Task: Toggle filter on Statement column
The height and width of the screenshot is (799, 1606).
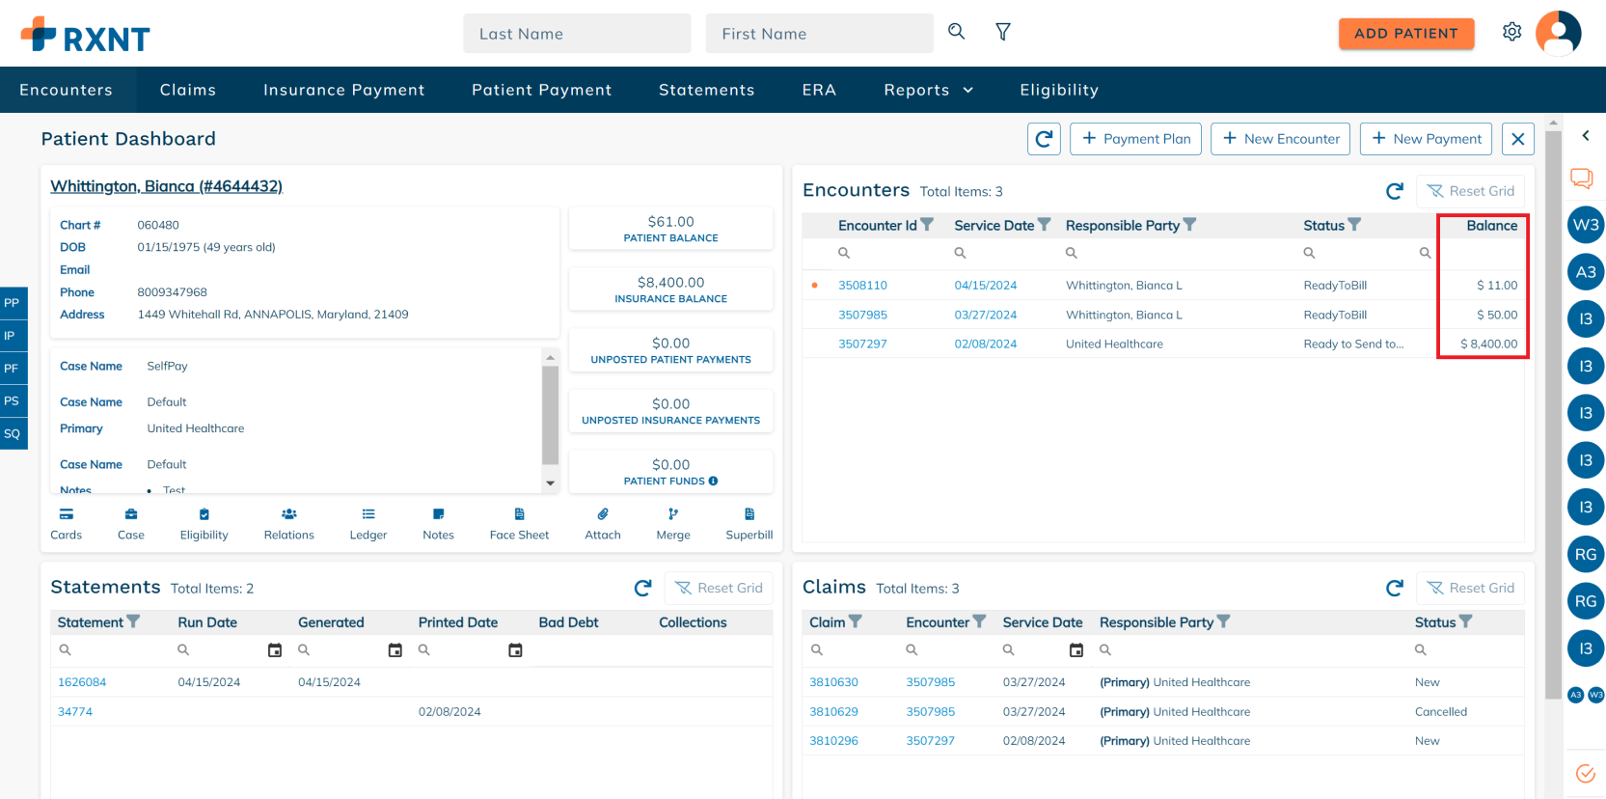Action: 134,622
